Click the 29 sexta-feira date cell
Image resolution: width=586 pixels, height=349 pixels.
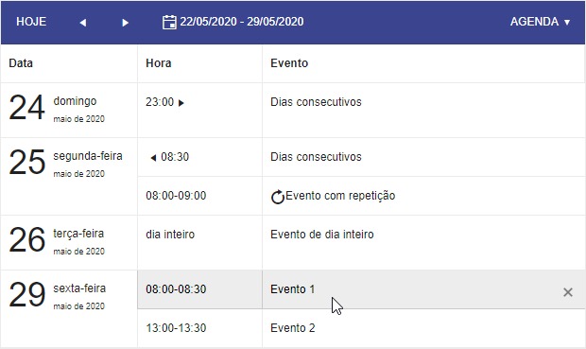[x=69, y=309]
